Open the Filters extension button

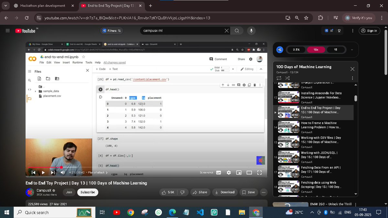point(112,31)
